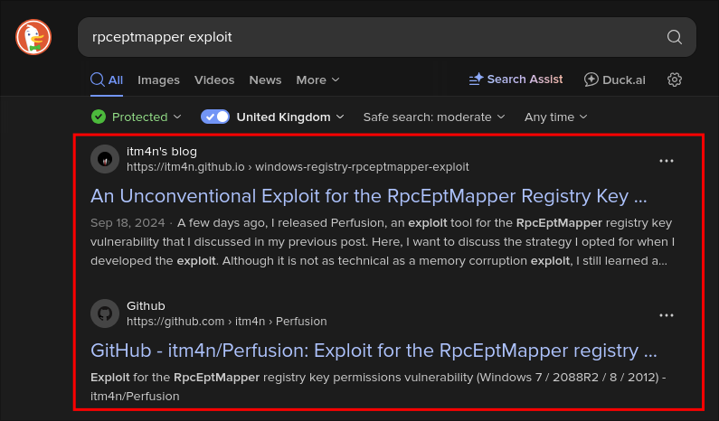Open the settings gear icon
This screenshot has height=421, width=719.
674,80
